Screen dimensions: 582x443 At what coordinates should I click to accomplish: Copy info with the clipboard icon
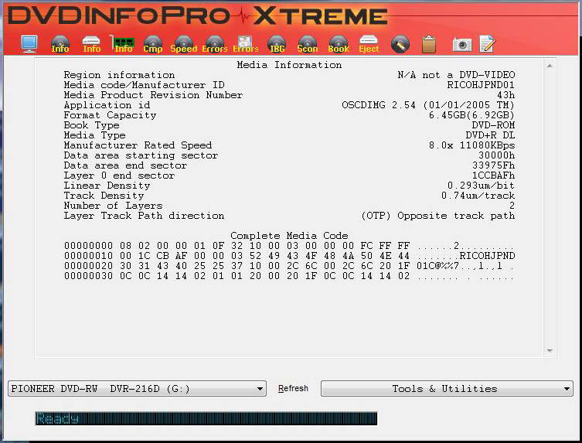click(x=429, y=44)
